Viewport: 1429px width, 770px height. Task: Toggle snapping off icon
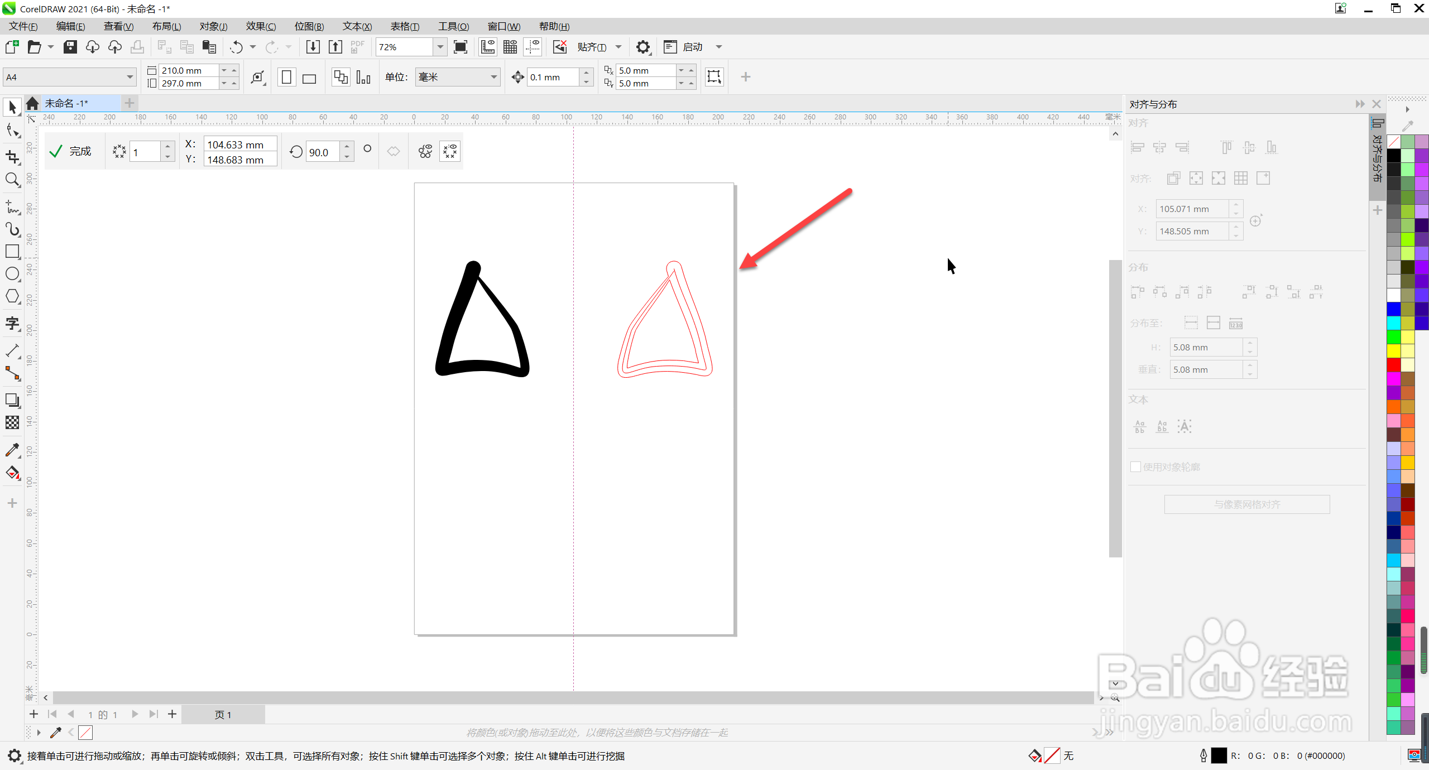pos(560,47)
